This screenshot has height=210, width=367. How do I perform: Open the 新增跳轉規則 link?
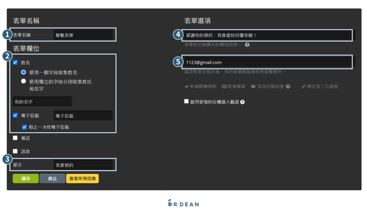click(x=203, y=86)
